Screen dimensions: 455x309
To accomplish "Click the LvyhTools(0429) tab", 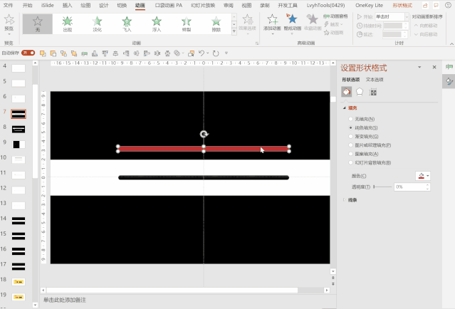I will (326, 5).
